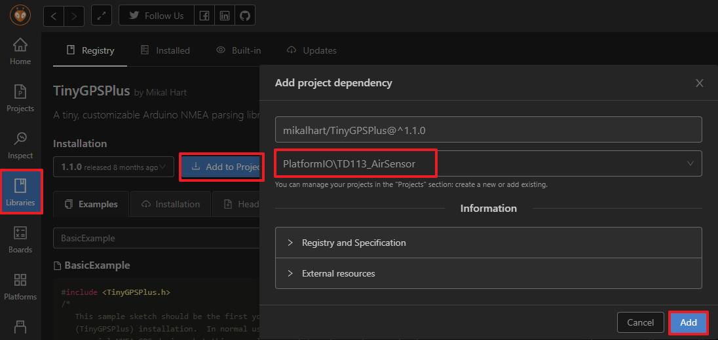718x340 pixels.
Task: Click author Mikal Hart link
Action: point(166,92)
